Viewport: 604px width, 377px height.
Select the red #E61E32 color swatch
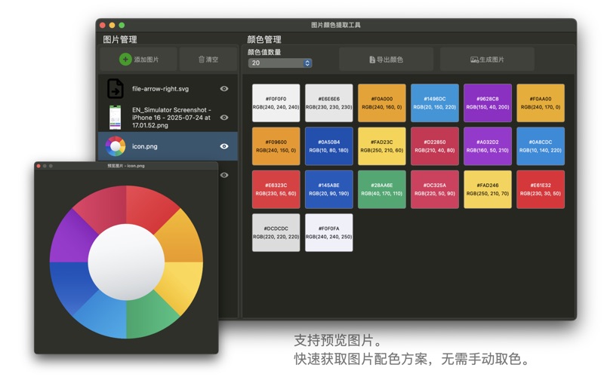pos(540,189)
